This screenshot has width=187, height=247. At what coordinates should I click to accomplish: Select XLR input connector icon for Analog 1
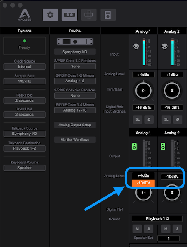(x=136, y=46)
